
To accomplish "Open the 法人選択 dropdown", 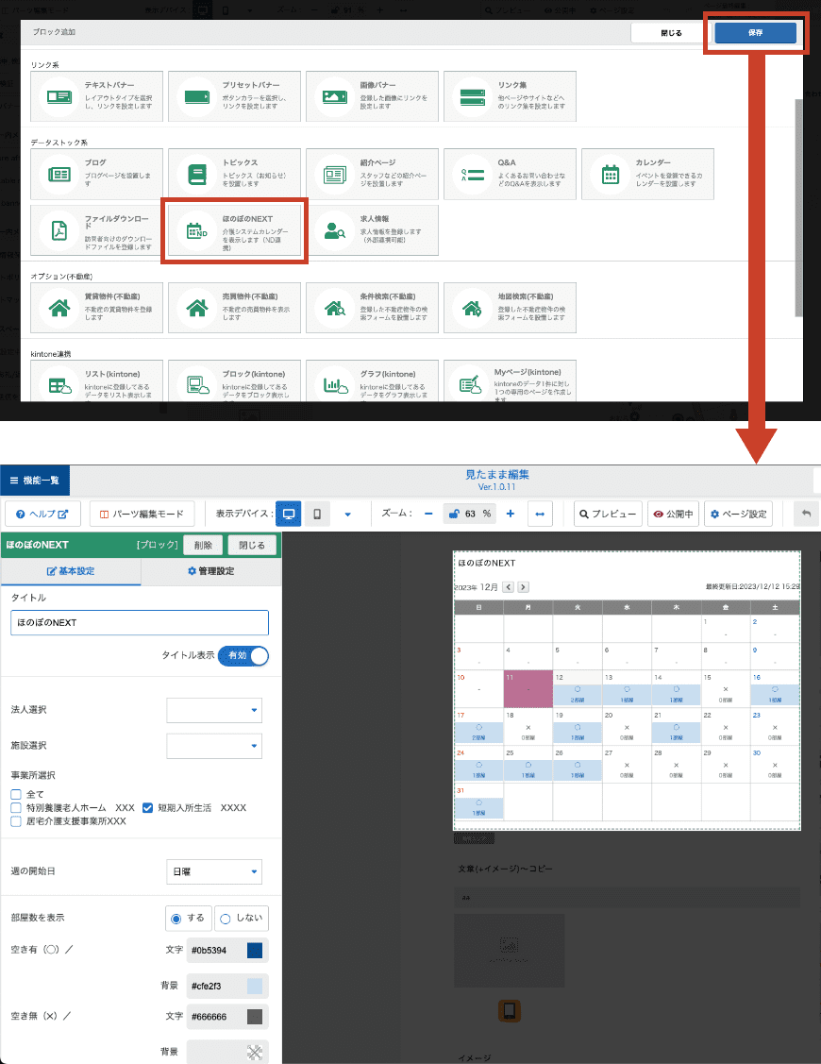I will coord(214,710).
